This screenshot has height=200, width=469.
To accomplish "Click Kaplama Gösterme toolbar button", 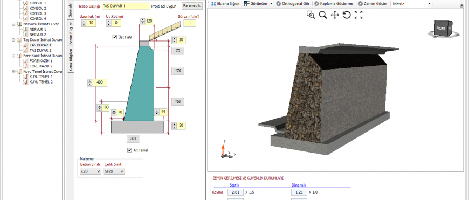I will click(x=334, y=4).
